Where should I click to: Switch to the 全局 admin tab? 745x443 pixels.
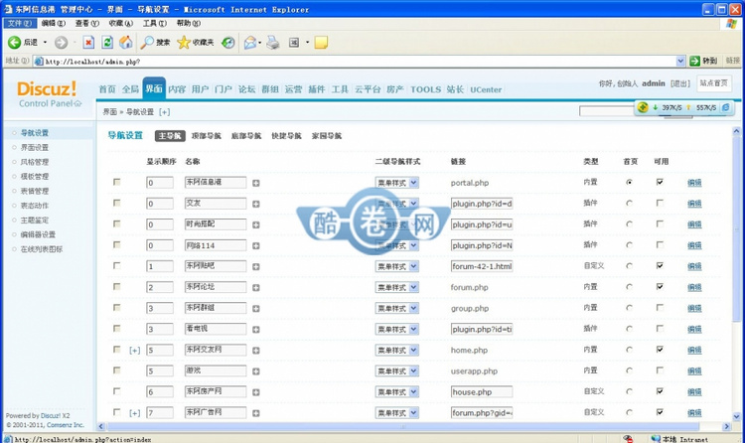pyautogui.click(x=130, y=89)
